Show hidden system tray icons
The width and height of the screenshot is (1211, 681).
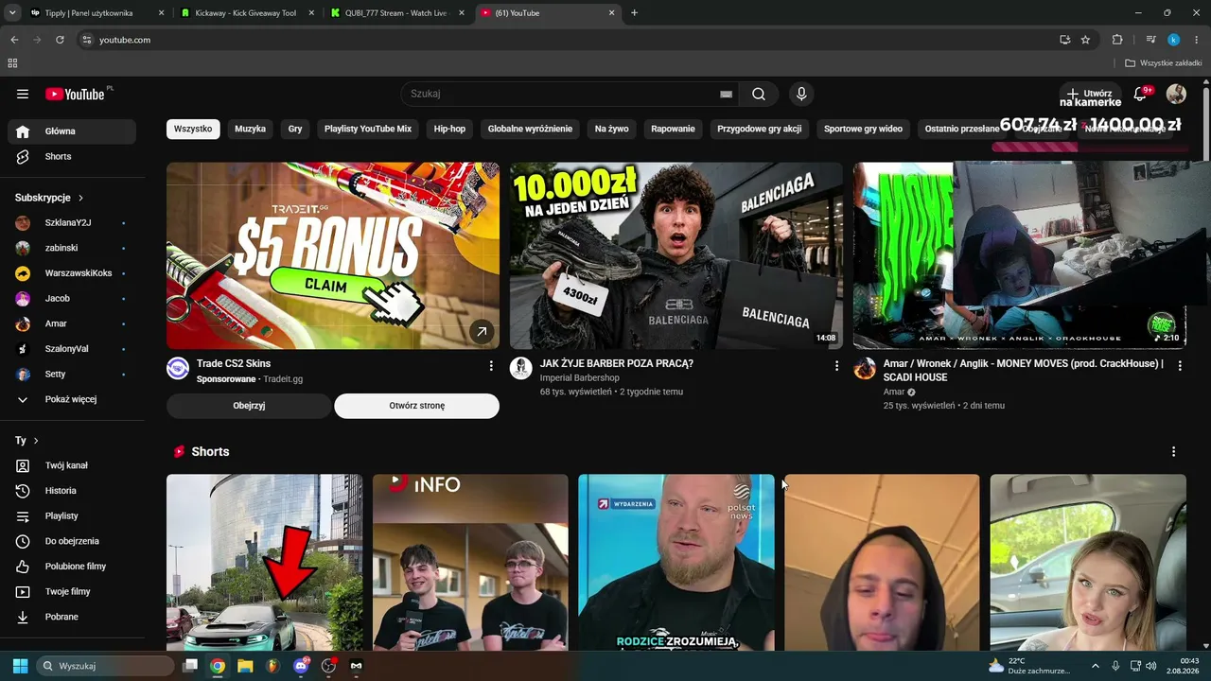(x=1096, y=666)
